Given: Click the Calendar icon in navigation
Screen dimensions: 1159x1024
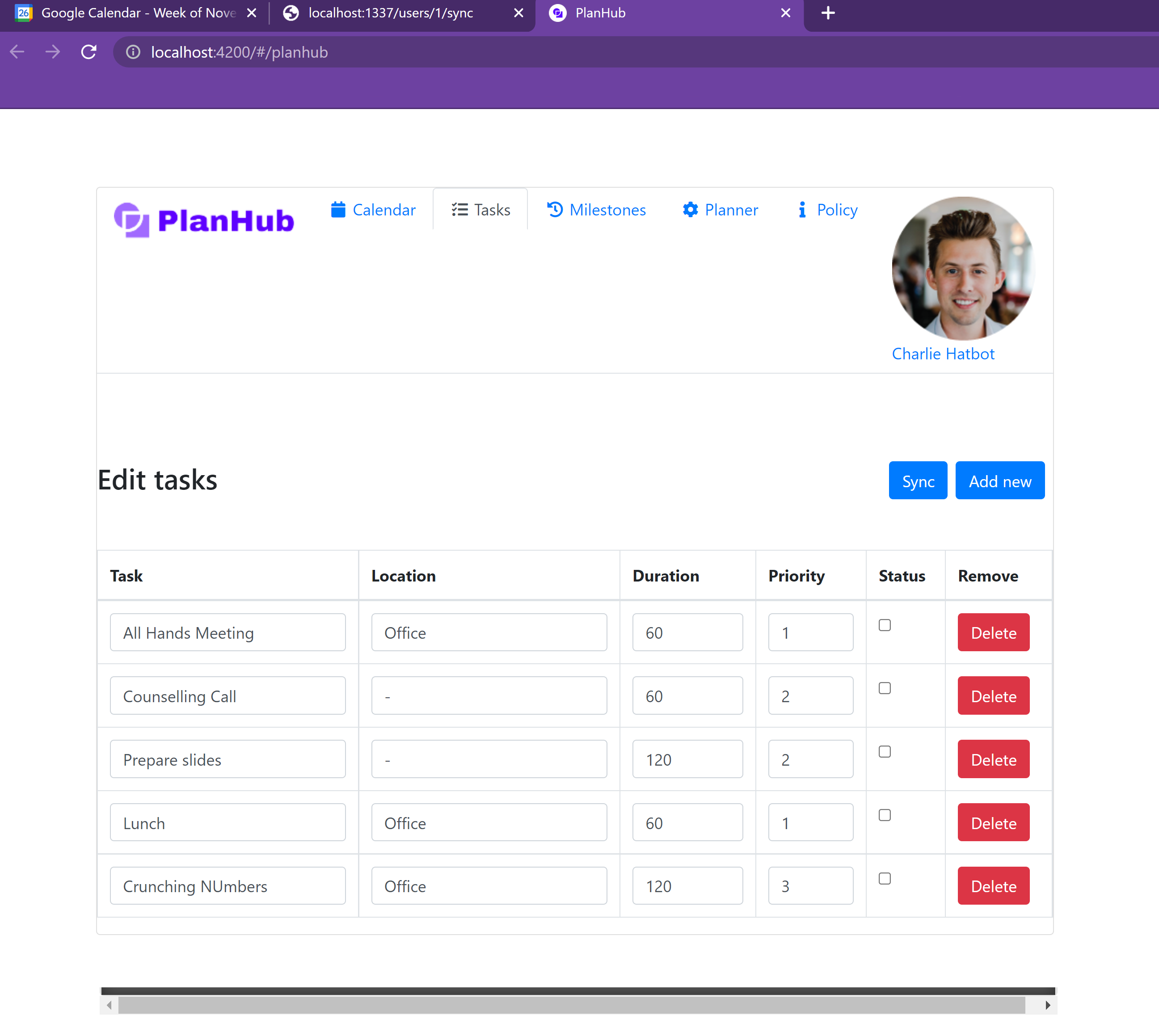Looking at the screenshot, I should pyautogui.click(x=338, y=210).
